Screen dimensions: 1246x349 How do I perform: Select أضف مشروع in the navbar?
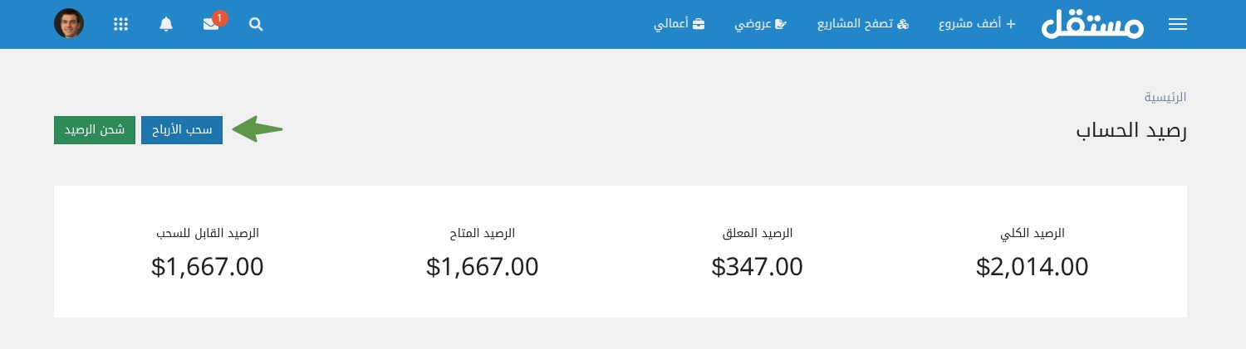point(977,24)
